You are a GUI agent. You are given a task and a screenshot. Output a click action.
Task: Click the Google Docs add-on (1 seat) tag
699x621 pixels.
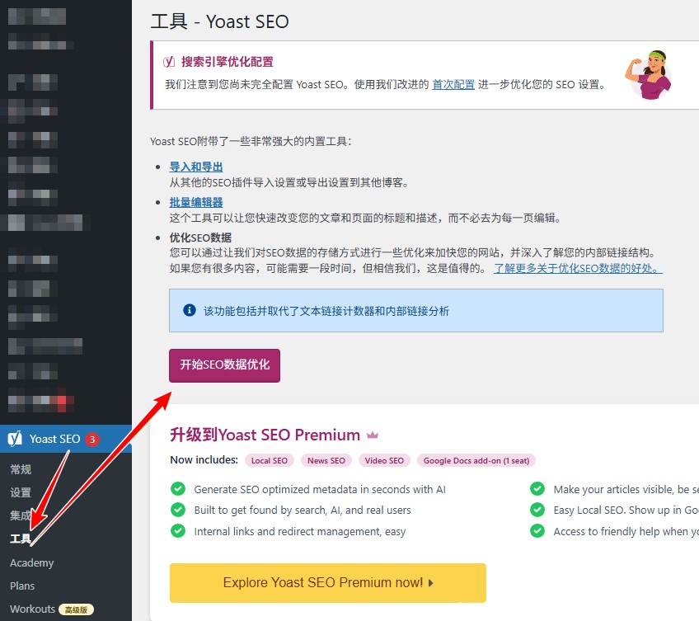476,460
